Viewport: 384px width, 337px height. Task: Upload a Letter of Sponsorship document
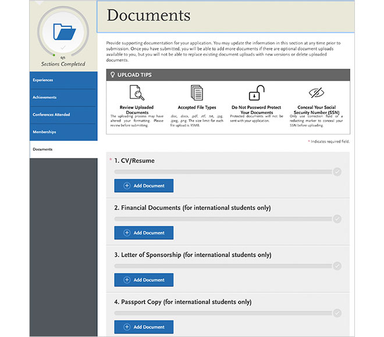(x=144, y=280)
